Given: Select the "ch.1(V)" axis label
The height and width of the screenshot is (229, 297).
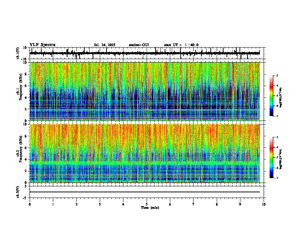Looking at the screenshot, I should pyautogui.click(x=18, y=53).
